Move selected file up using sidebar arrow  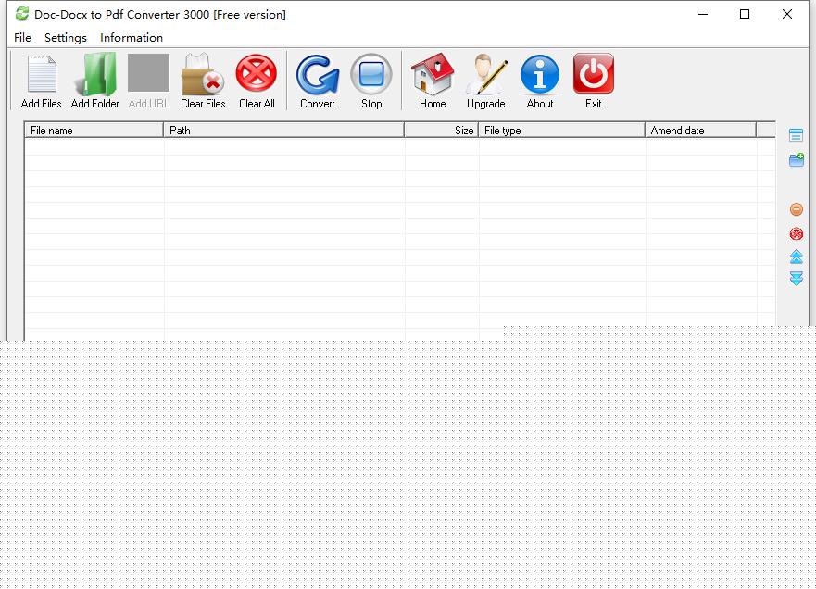click(796, 257)
